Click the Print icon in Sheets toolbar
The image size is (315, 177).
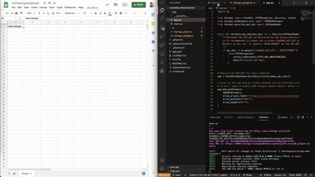[16, 13]
